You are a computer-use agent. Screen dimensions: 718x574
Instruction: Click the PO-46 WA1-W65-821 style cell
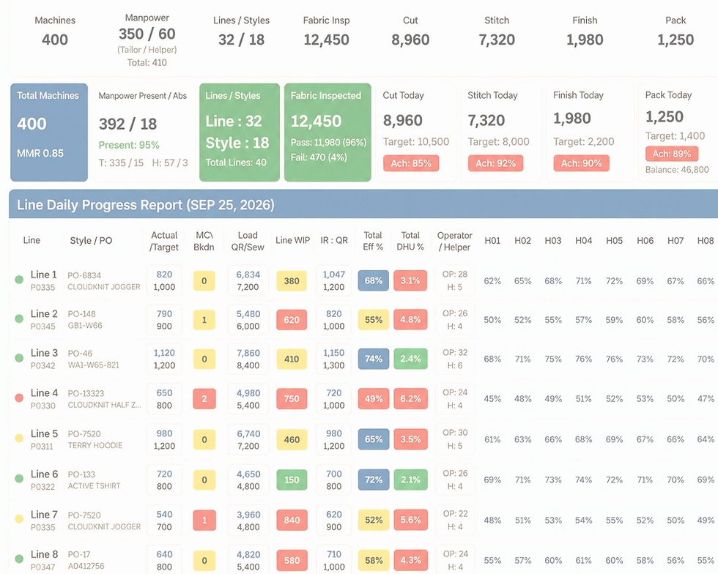[x=94, y=359]
